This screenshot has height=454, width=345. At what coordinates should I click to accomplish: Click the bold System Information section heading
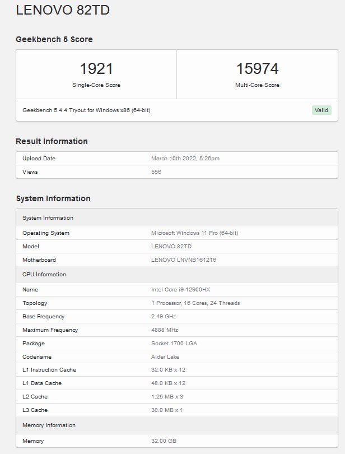53,198
